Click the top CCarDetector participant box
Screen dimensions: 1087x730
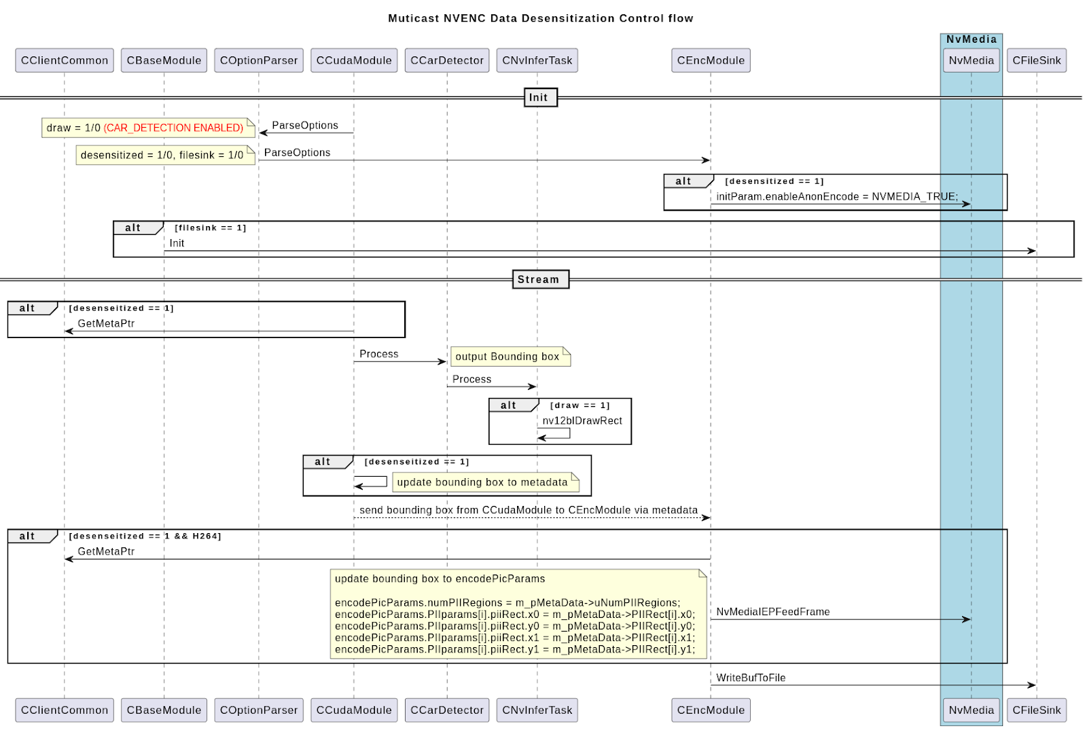coord(447,60)
